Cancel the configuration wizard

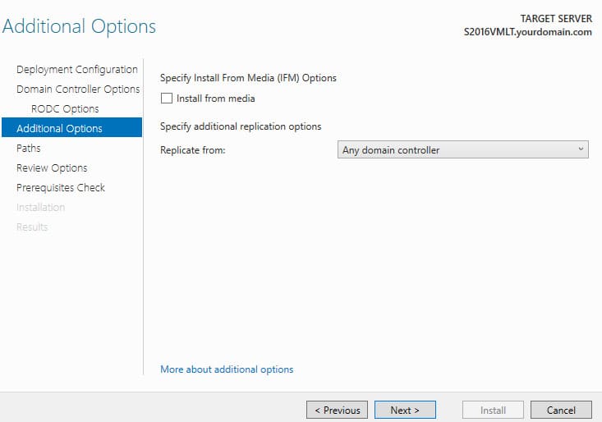[x=561, y=411]
